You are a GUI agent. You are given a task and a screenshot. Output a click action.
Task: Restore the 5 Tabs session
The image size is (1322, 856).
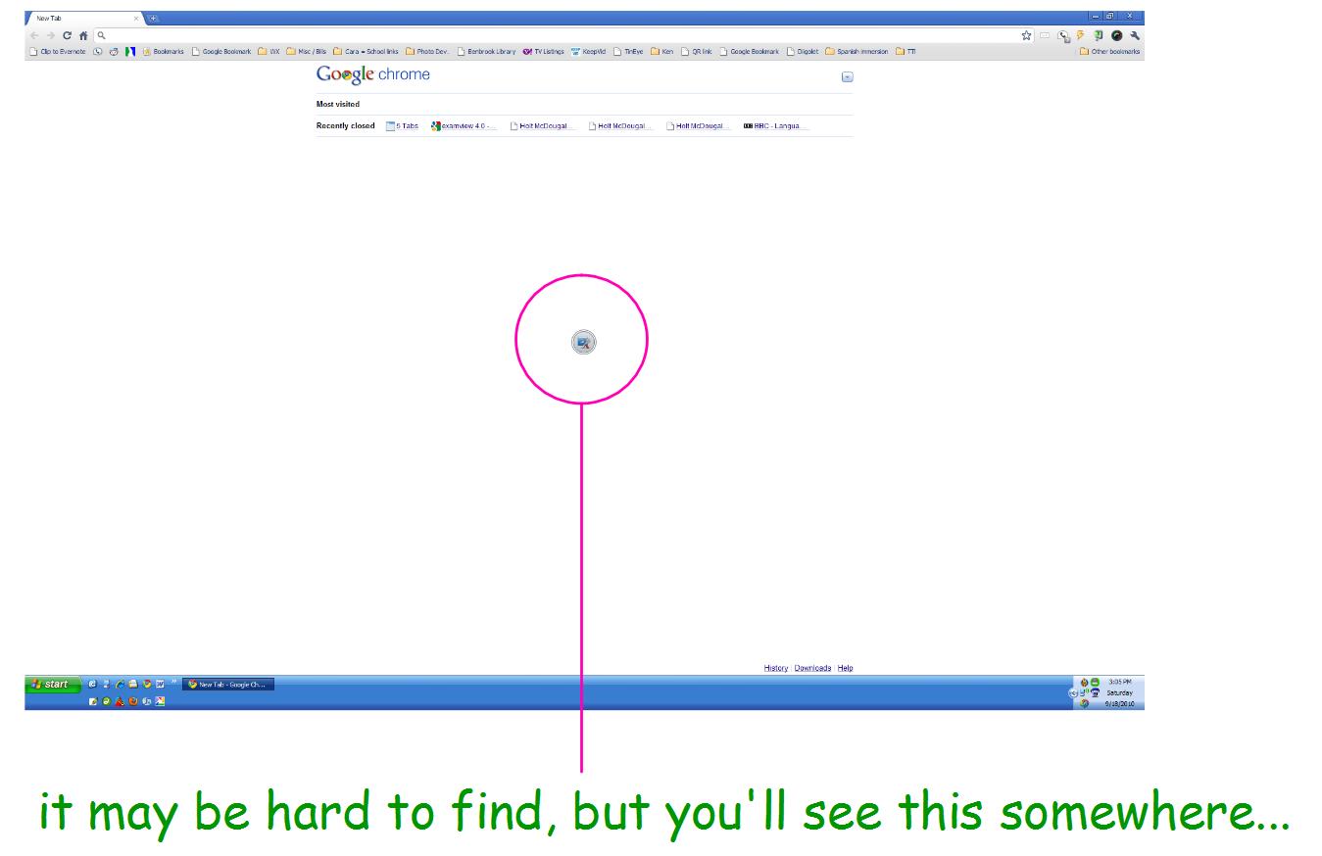click(404, 125)
